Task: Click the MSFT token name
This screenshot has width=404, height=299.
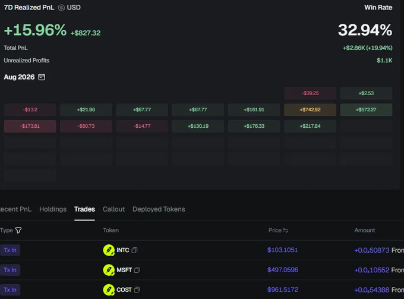Action: point(124,270)
